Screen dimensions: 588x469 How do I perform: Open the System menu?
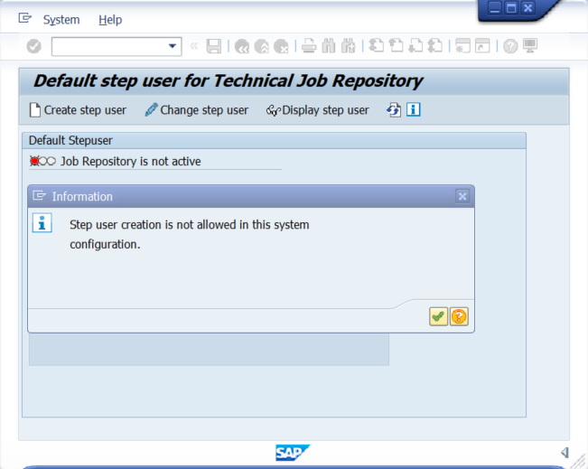click(x=61, y=20)
